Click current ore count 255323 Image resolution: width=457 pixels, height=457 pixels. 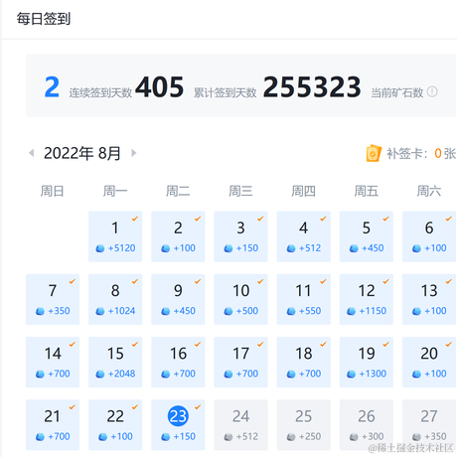pyautogui.click(x=312, y=86)
